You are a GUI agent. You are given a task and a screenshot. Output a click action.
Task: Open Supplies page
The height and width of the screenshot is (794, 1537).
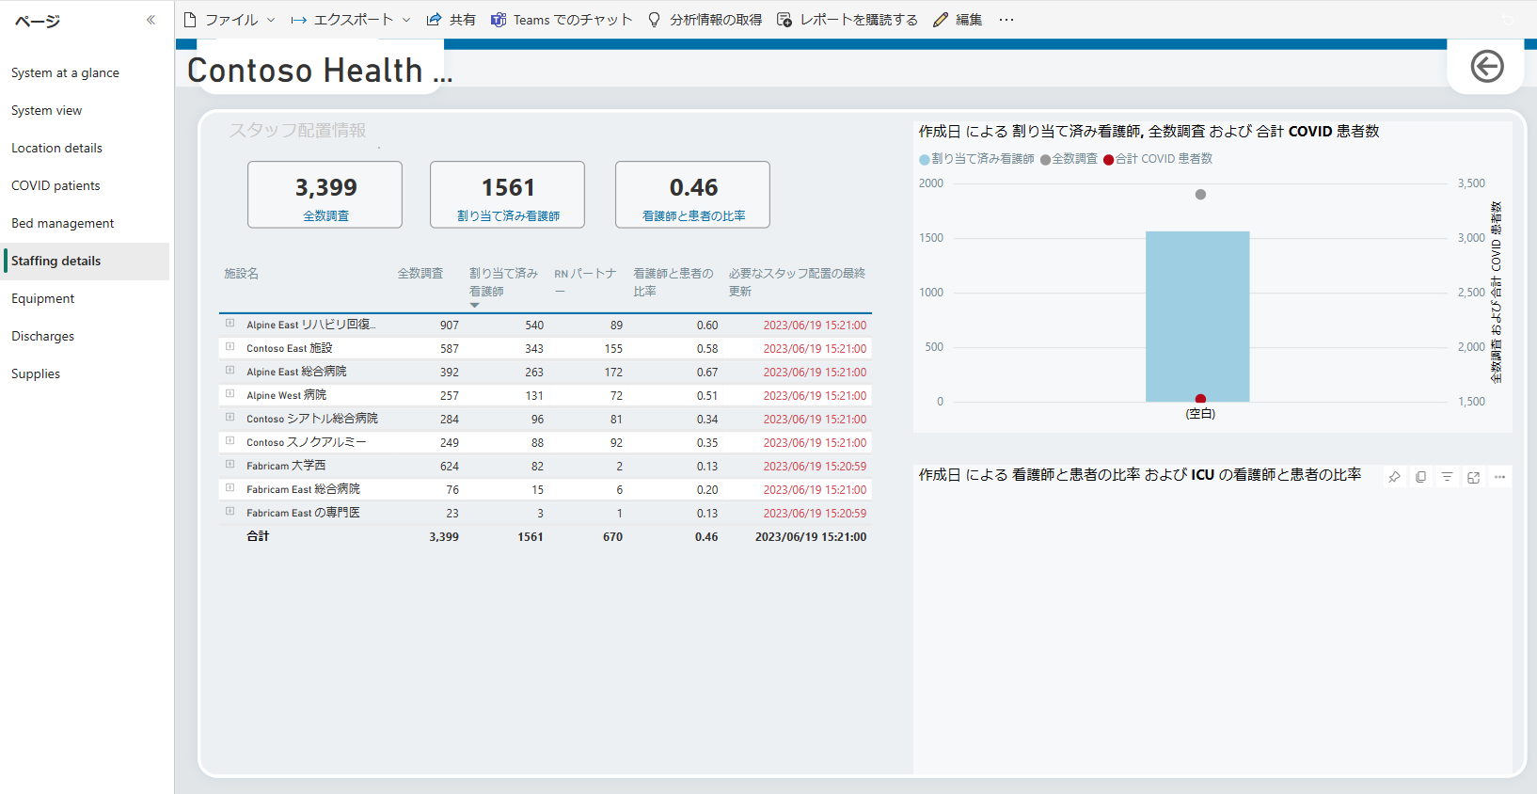point(85,373)
